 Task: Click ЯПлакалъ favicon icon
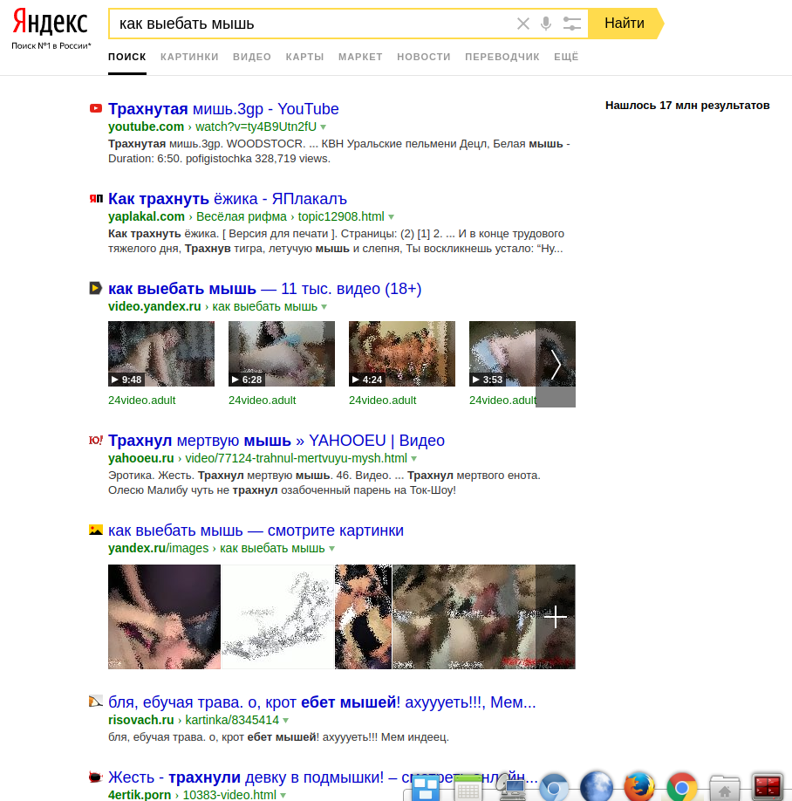point(96,198)
